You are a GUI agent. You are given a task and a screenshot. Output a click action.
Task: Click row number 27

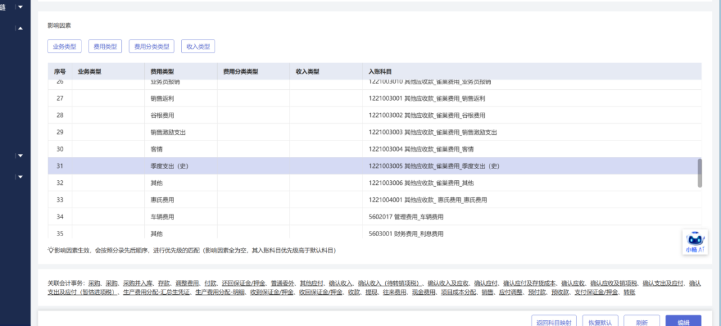click(60, 98)
